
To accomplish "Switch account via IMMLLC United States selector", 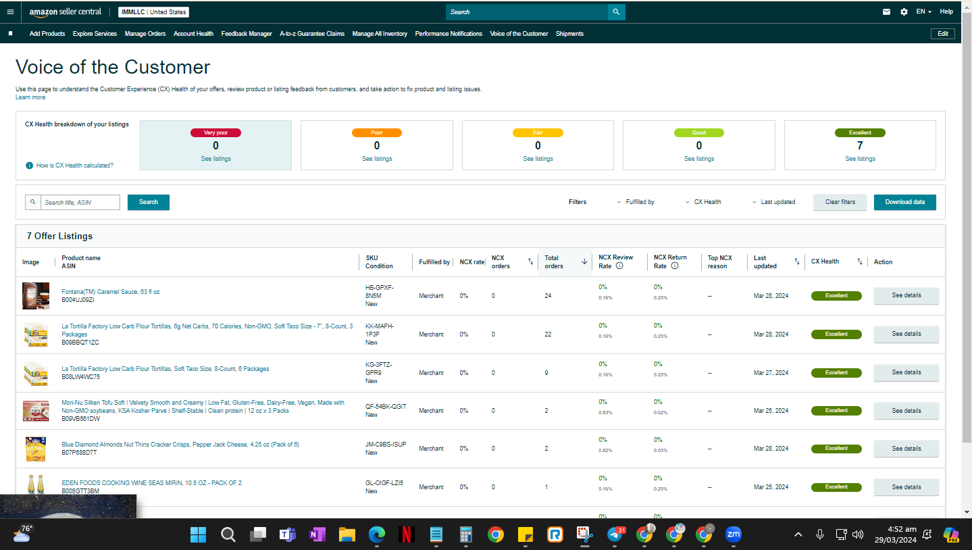I will point(153,12).
